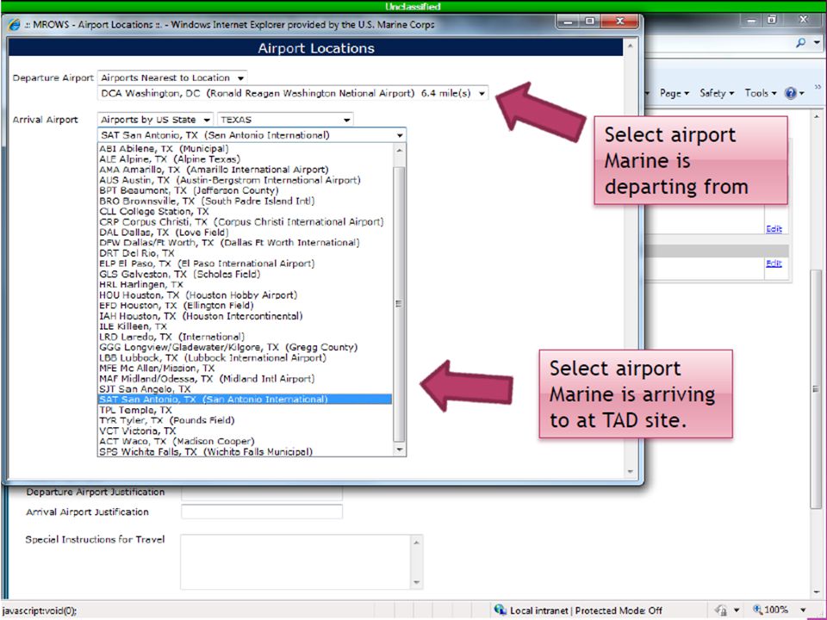This screenshot has width=827, height=620.
Task: Select AMA Amarillo International Airport
Action: tap(246, 170)
